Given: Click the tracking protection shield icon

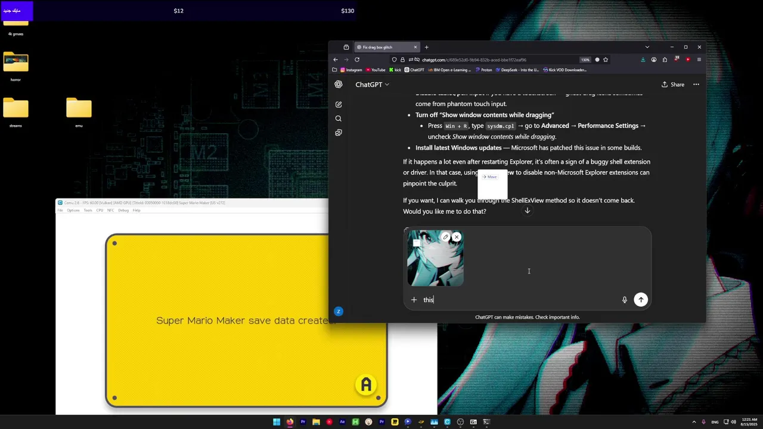Looking at the screenshot, I should tap(394, 60).
